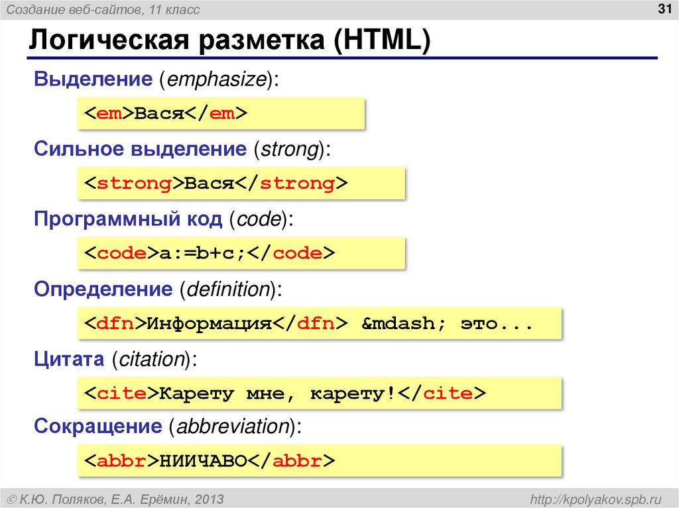Viewport: 679px width, 508px height.
Task: Click the <code>a:=b+c;</code> example
Action: coord(239,253)
